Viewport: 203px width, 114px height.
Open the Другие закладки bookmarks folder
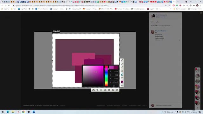tap(180, 9)
